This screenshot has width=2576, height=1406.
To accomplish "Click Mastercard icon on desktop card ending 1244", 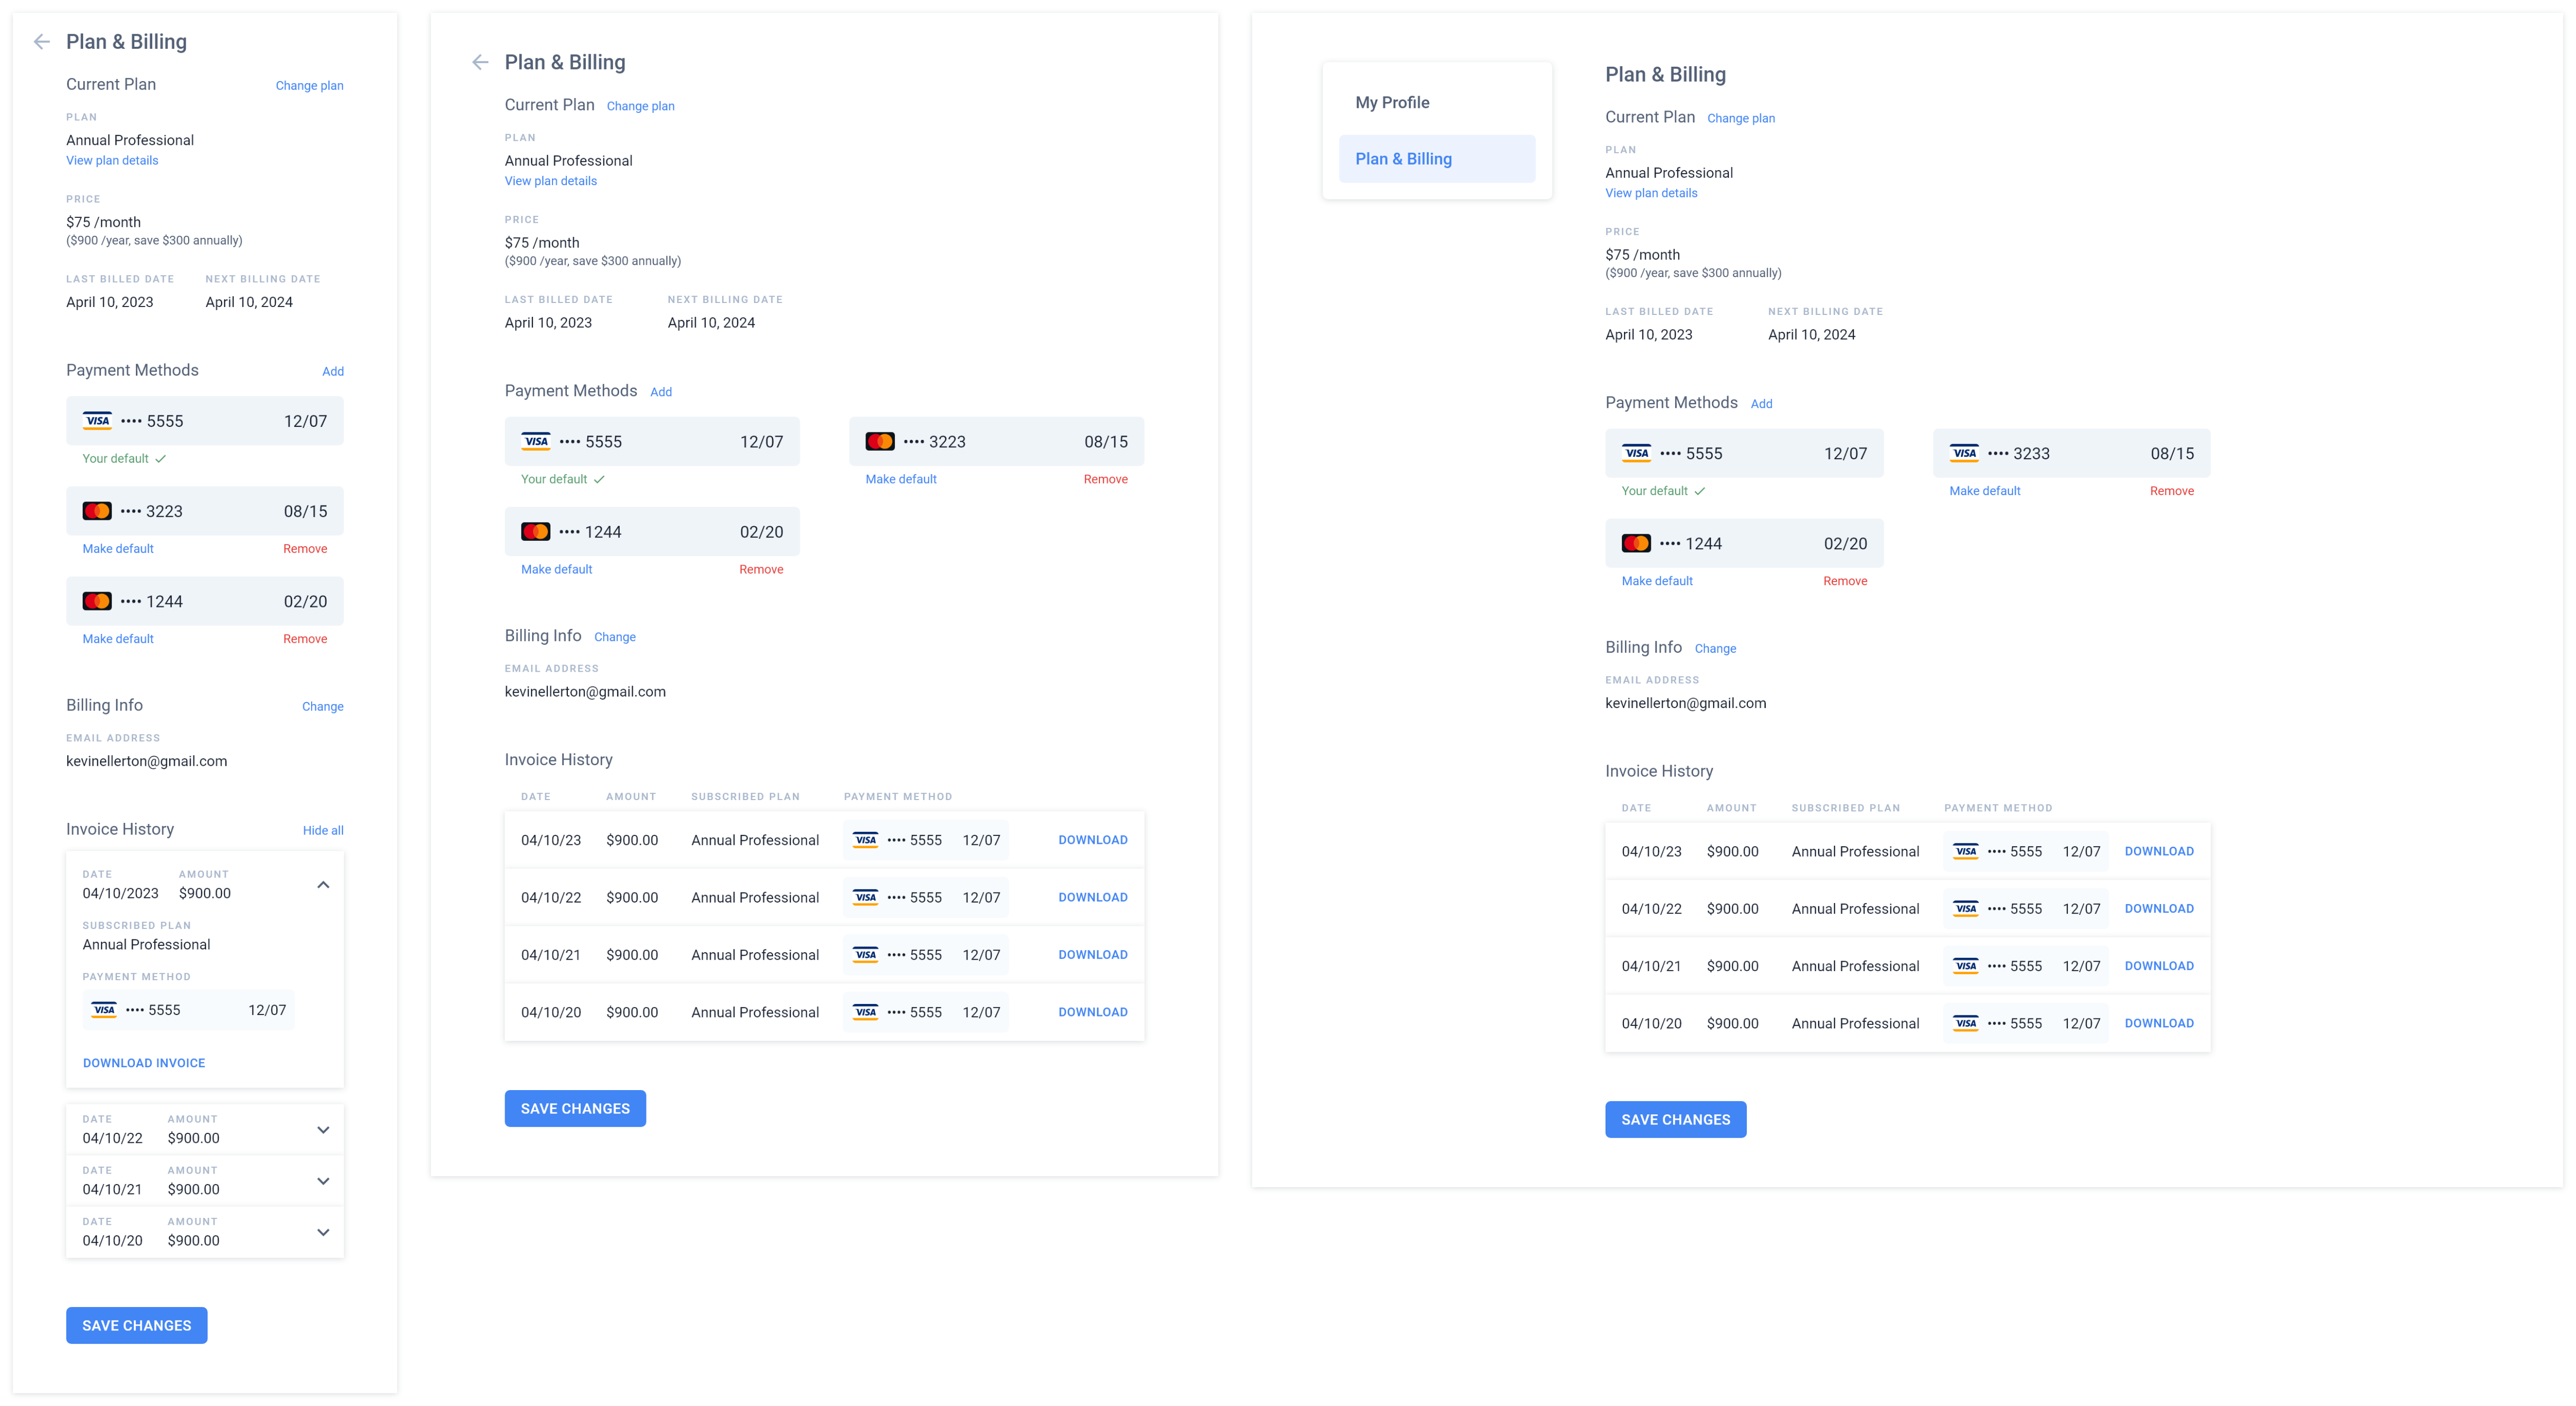I will tap(1636, 543).
